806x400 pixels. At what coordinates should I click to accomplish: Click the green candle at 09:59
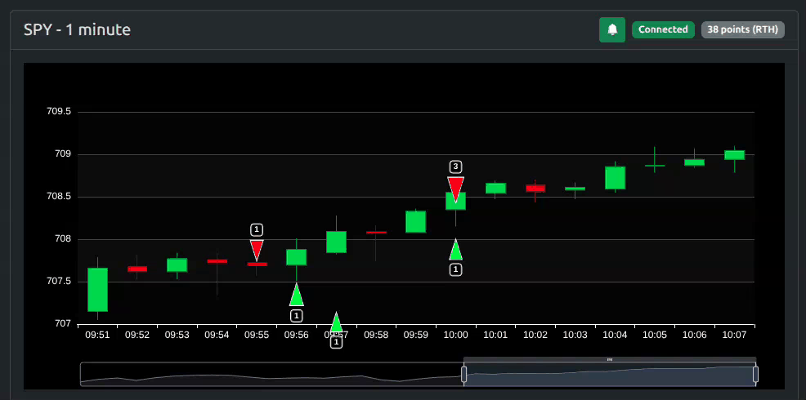pyautogui.click(x=416, y=222)
